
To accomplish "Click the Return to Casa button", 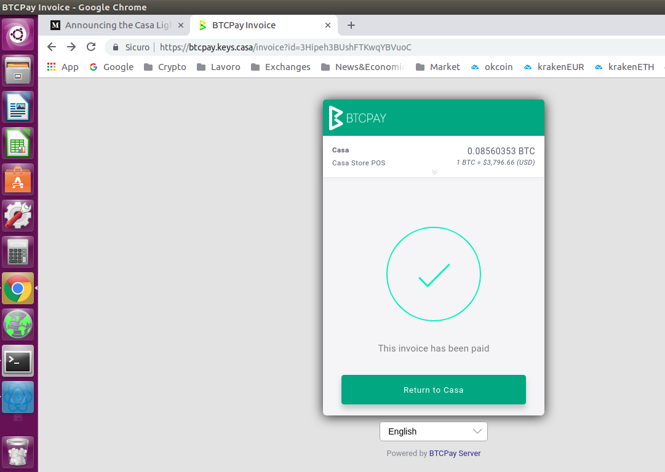I will 434,390.
